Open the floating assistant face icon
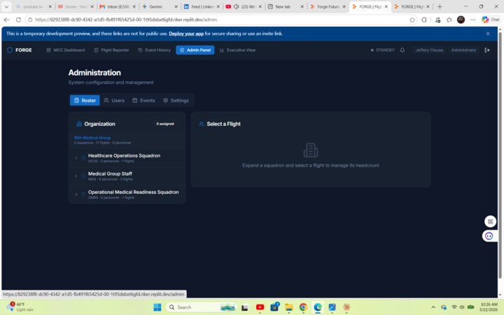504x315 pixels. pyautogui.click(x=489, y=236)
